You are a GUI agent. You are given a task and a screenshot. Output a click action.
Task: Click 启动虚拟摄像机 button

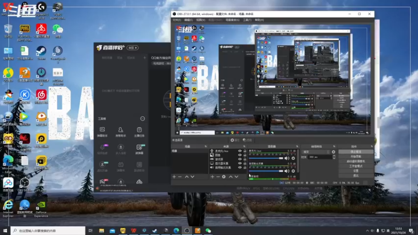pyautogui.click(x=356, y=161)
